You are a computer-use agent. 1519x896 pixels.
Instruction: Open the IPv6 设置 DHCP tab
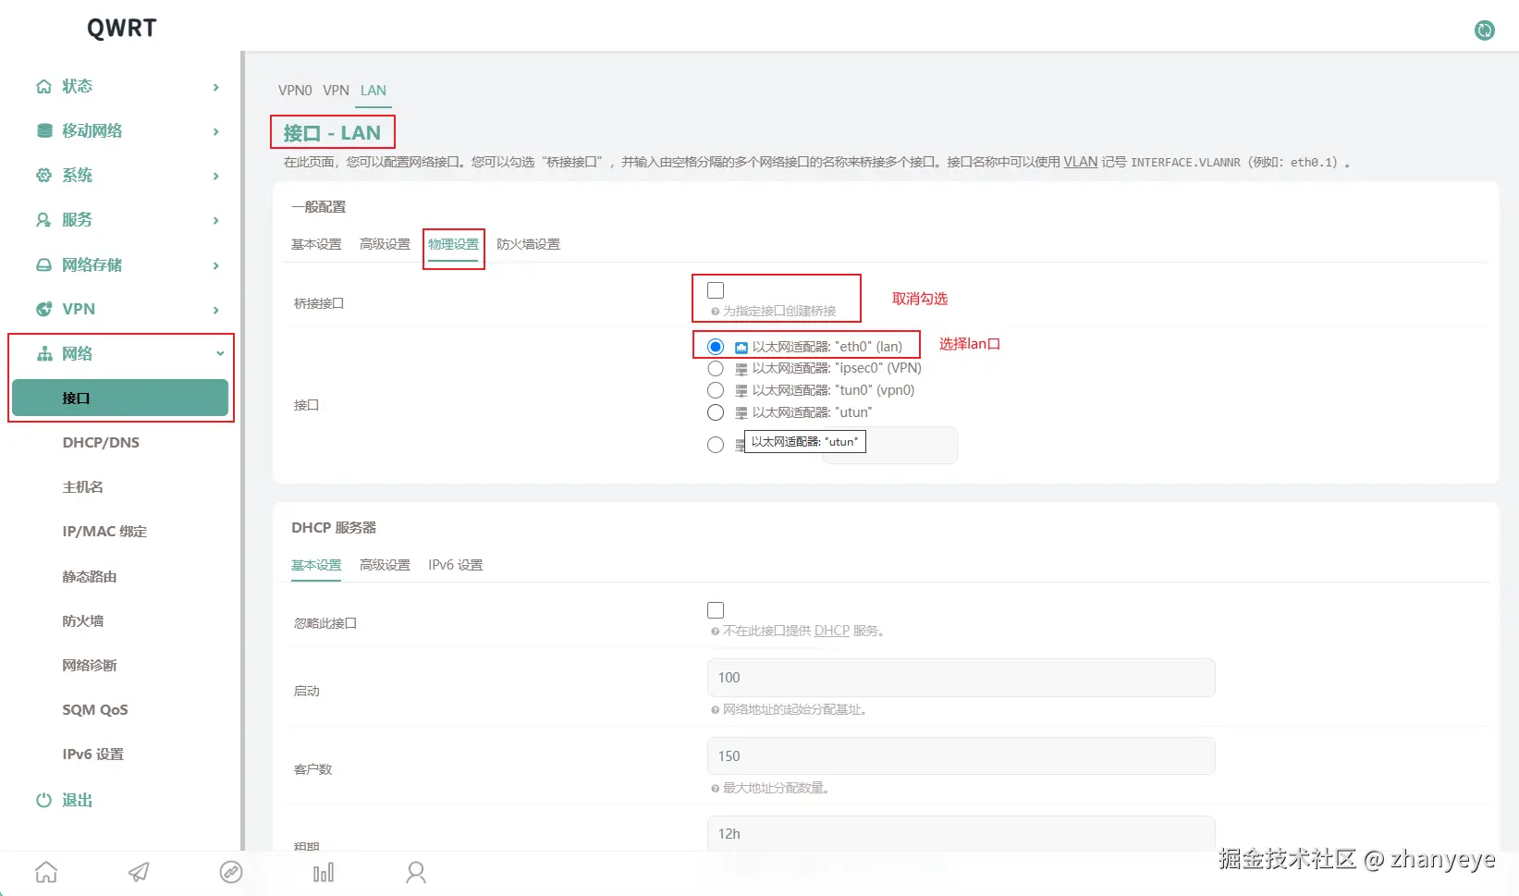pyautogui.click(x=455, y=565)
